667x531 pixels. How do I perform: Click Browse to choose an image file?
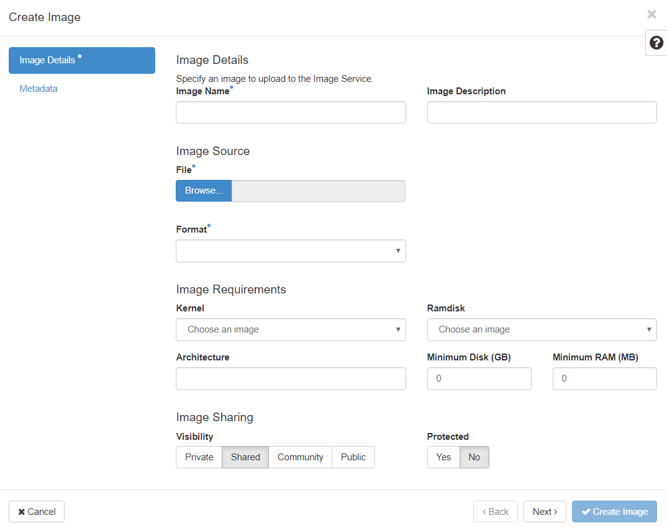(203, 190)
